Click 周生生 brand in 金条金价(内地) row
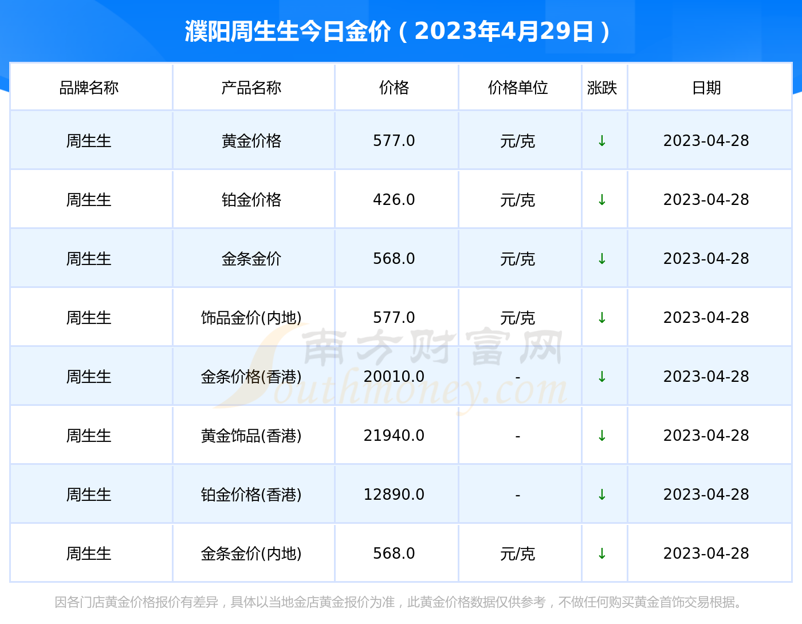The height and width of the screenshot is (624, 802). click(x=89, y=554)
